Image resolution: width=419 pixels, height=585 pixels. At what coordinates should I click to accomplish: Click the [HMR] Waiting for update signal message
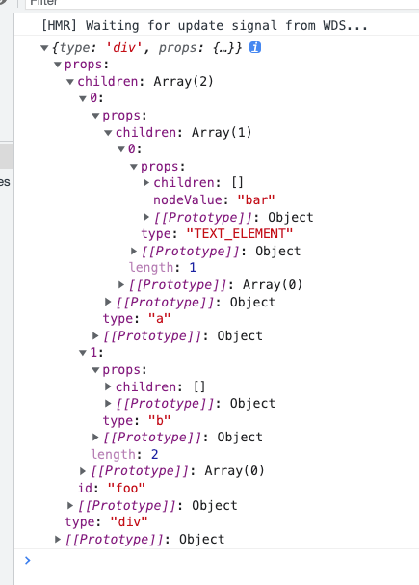[204, 25]
